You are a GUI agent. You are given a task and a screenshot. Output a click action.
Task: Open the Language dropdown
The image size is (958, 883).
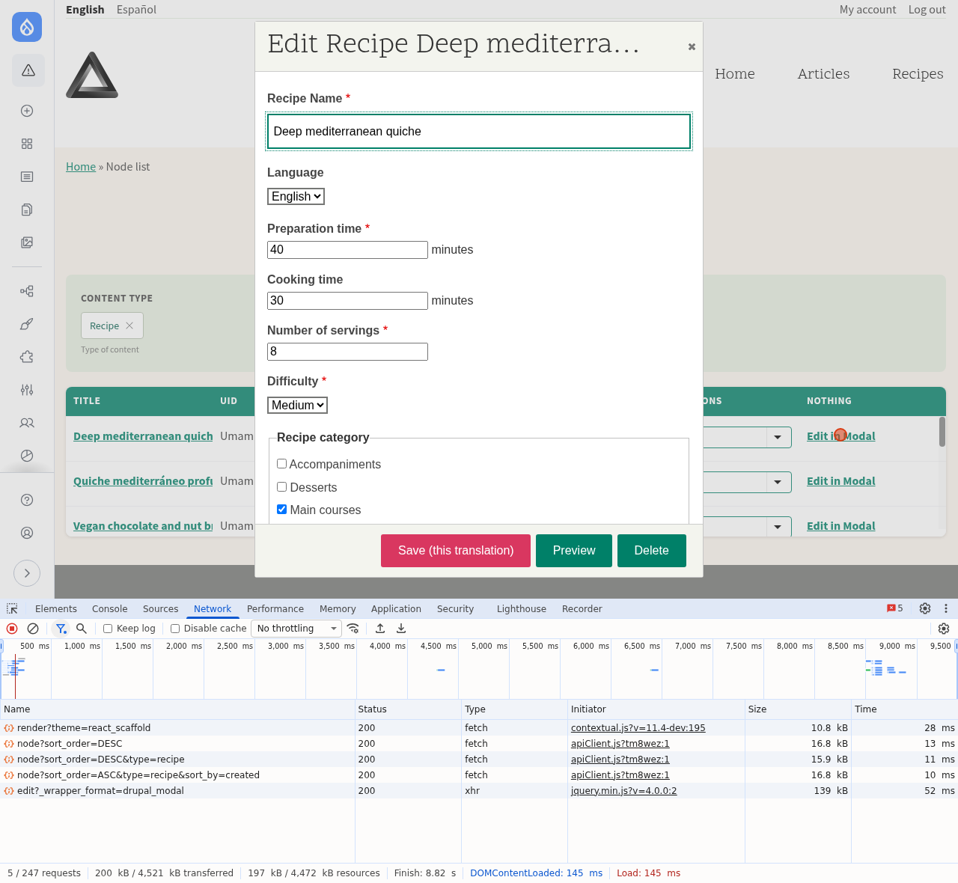pyautogui.click(x=296, y=196)
